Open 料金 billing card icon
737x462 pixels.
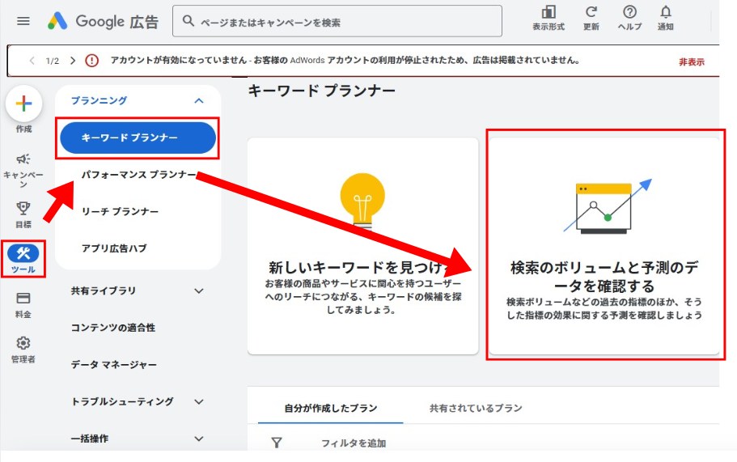pos(23,299)
